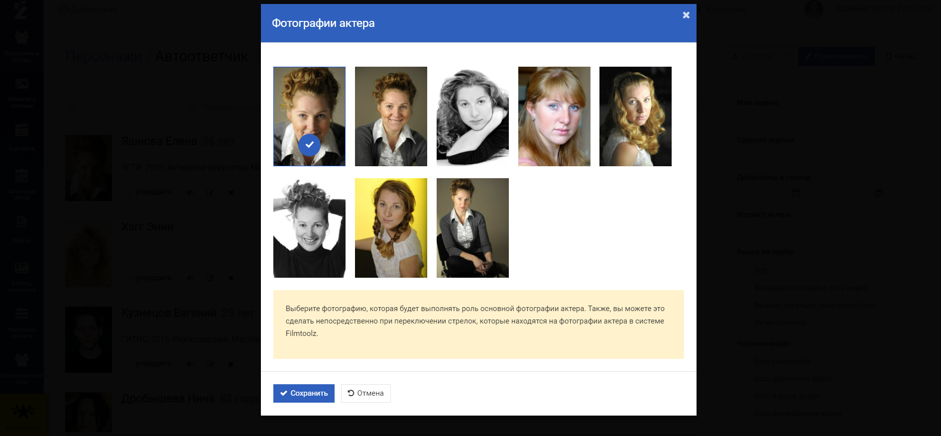This screenshot has height=436, width=941.
Task: Choose the seated full-body photo
Action: [x=472, y=228]
